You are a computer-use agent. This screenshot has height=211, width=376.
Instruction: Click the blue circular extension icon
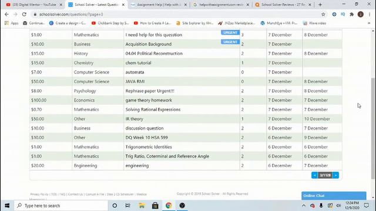pos(334,14)
